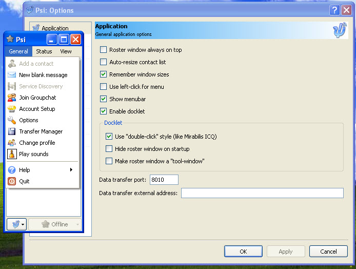Click the Service Discovery icon
Image resolution: width=356 pixels, height=269 pixels.
click(x=12, y=86)
